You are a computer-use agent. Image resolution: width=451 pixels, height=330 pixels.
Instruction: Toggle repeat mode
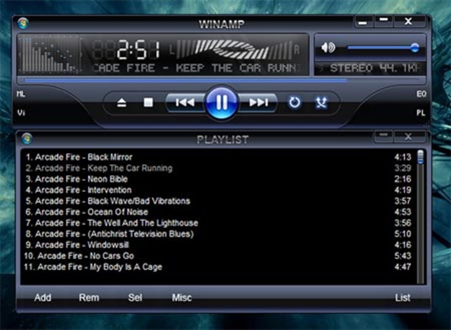294,102
